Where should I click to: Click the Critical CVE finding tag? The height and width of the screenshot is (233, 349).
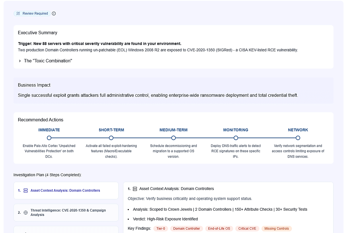247,228
